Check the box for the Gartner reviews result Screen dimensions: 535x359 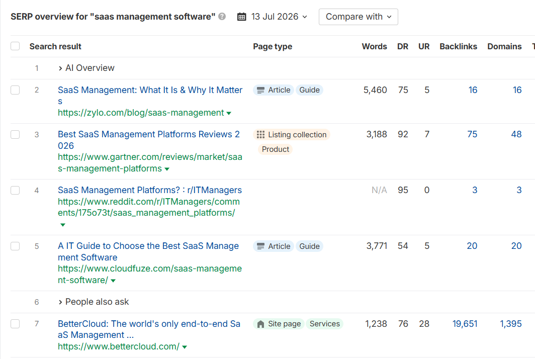coord(15,134)
